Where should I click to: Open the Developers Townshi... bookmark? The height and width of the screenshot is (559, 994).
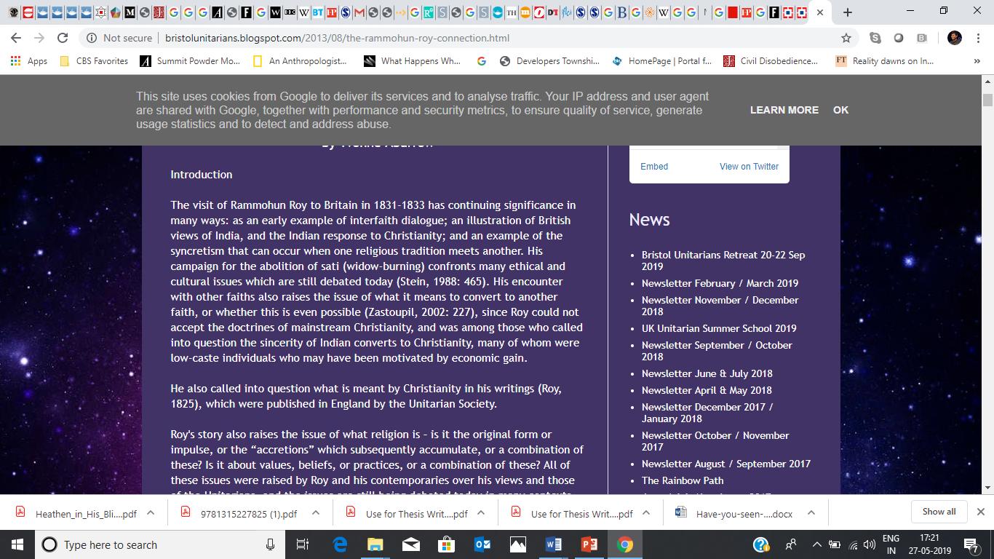(549, 61)
